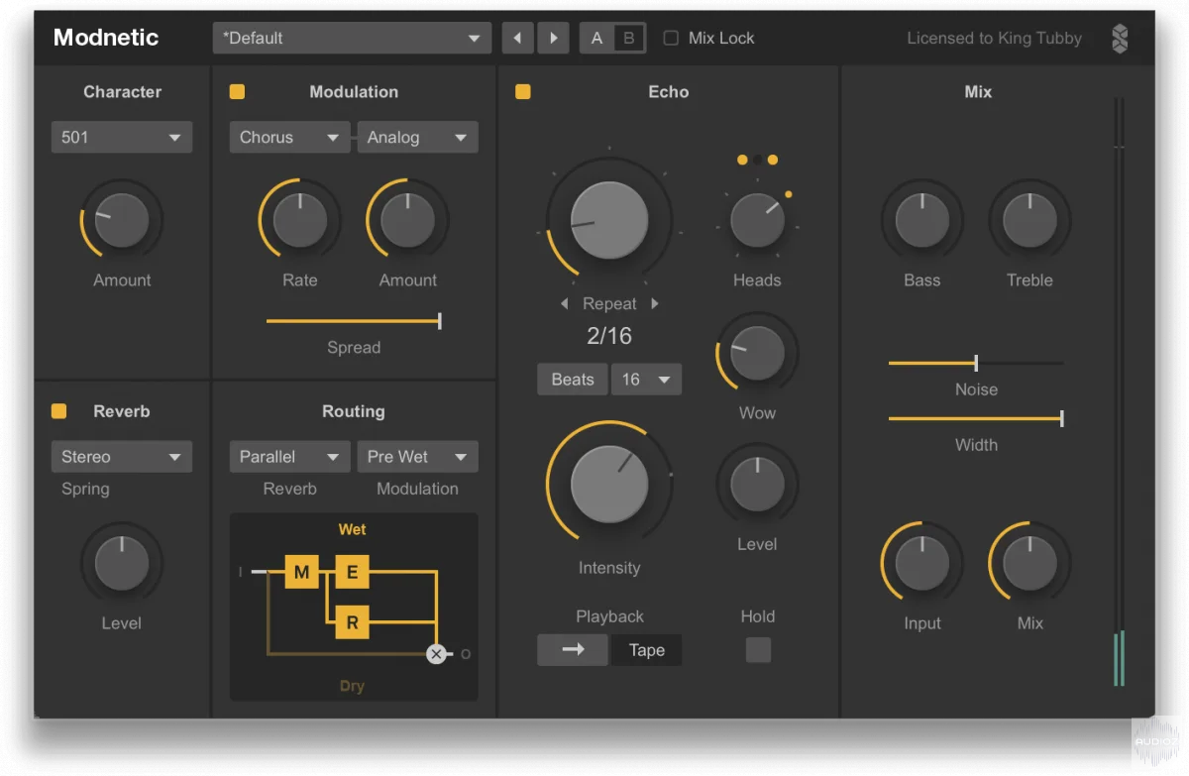Open the Stereo spring reverb dropdown
The width and height of the screenshot is (1189, 776).
tap(122, 457)
